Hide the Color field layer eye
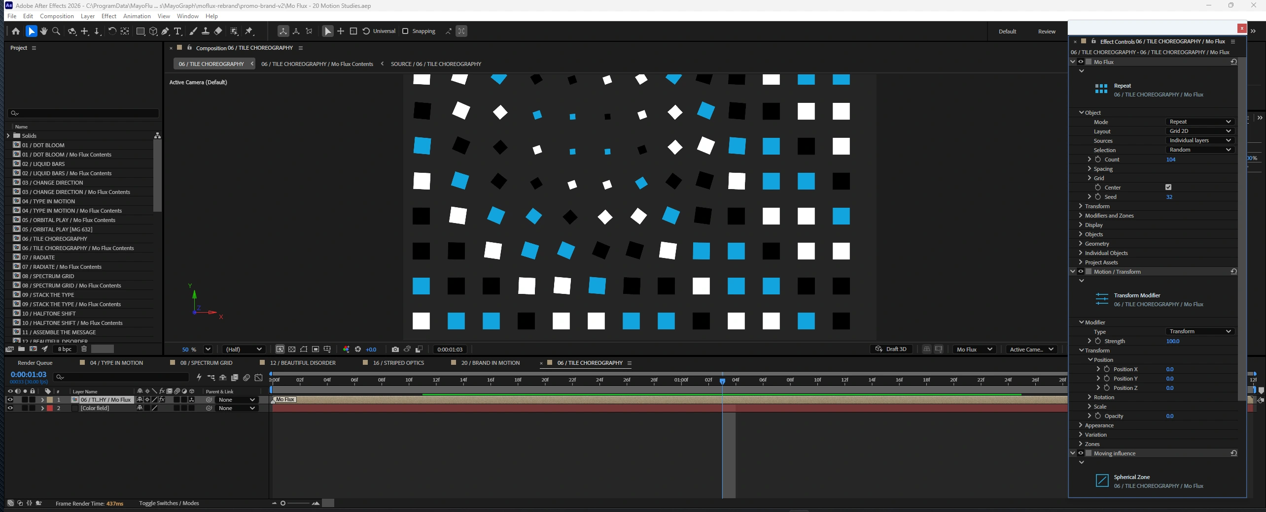Image resolution: width=1266 pixels, height=512 pixels. (10, 408)
